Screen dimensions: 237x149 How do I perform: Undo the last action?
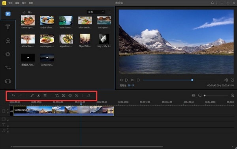[13, 95]
